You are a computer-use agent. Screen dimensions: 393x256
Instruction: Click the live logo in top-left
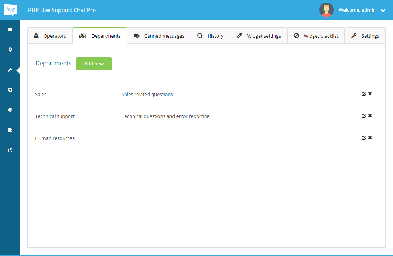click(10, 10)
